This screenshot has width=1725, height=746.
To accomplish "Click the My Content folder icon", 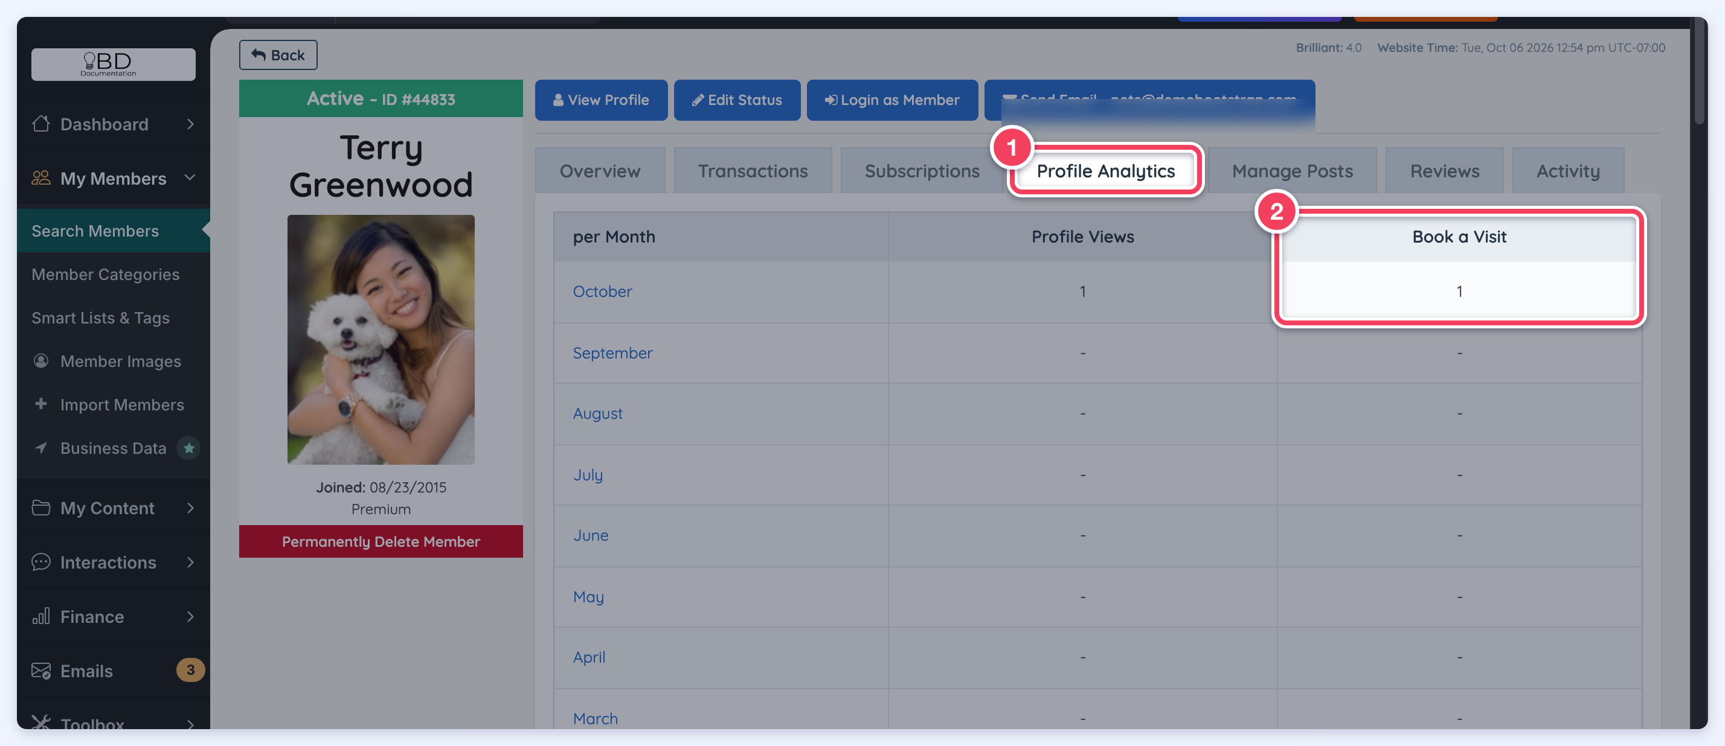I will click(41, 508).
